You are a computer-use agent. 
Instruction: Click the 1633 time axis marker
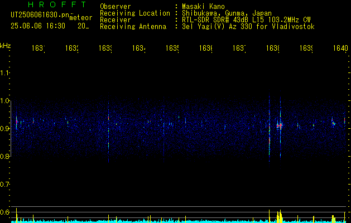point(105,48)
